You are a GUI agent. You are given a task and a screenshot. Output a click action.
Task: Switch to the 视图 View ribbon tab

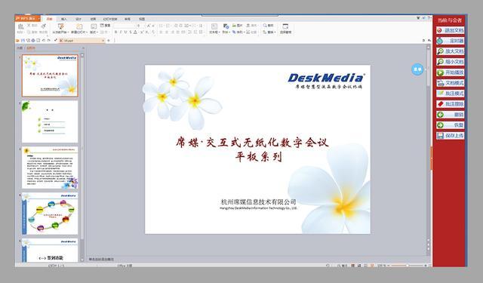pyautogui.click(x=142, y=19)
